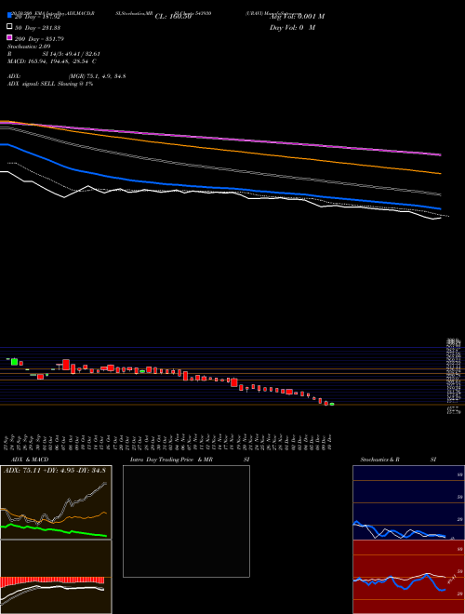Screen dimensions: 465x614
Task: Click the MACD histogram panel
Action: click(56, 577)
